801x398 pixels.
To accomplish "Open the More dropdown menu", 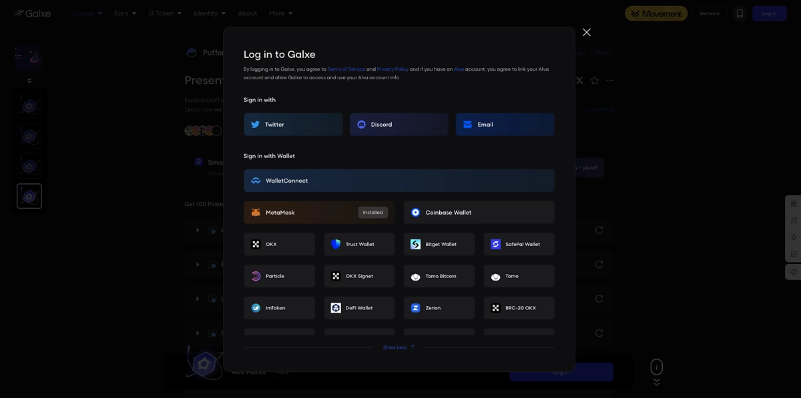I will (x=280, y=13).
